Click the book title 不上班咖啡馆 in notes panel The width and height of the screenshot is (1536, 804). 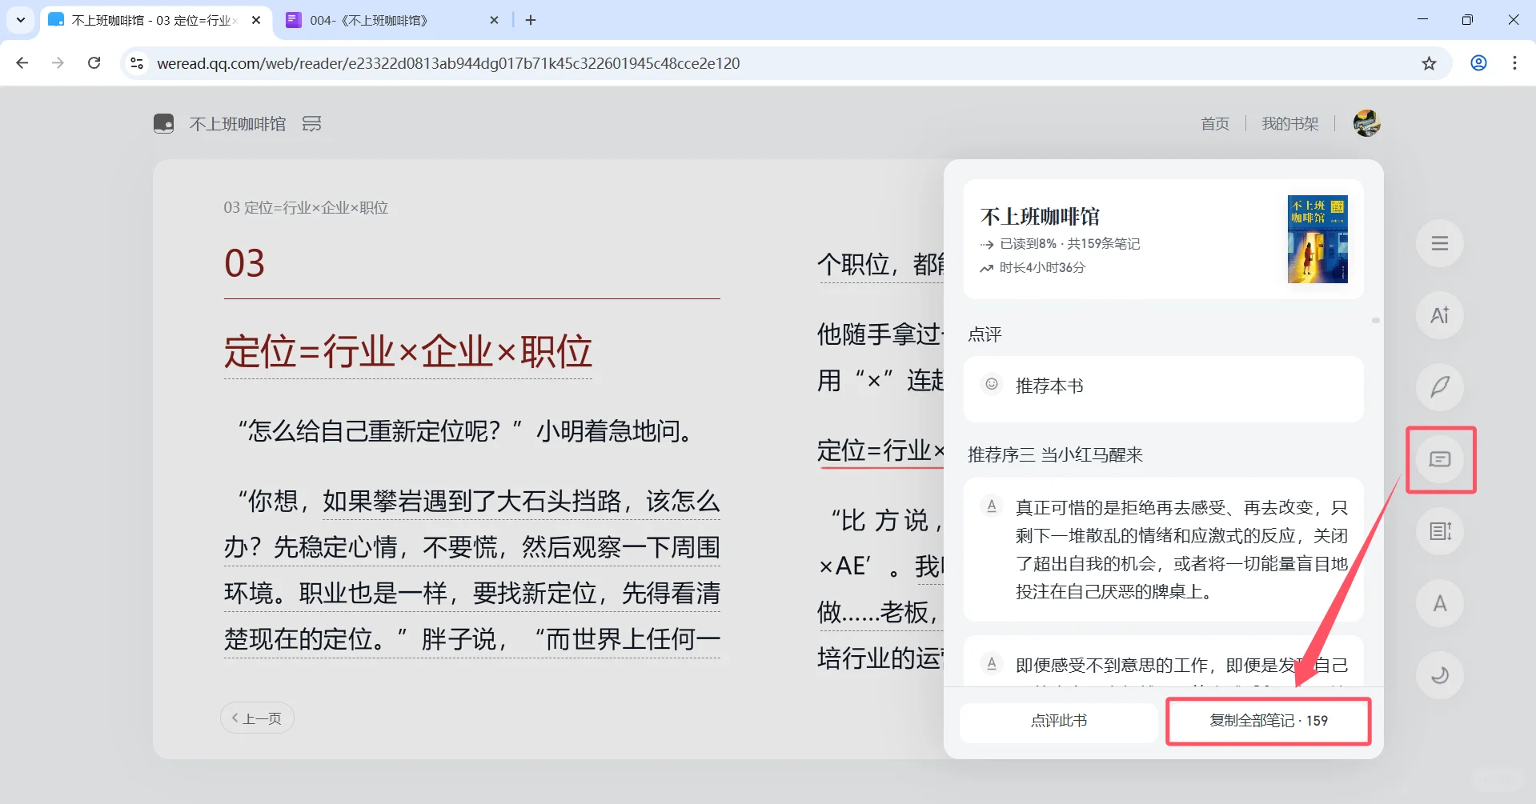pos(1040,217)
